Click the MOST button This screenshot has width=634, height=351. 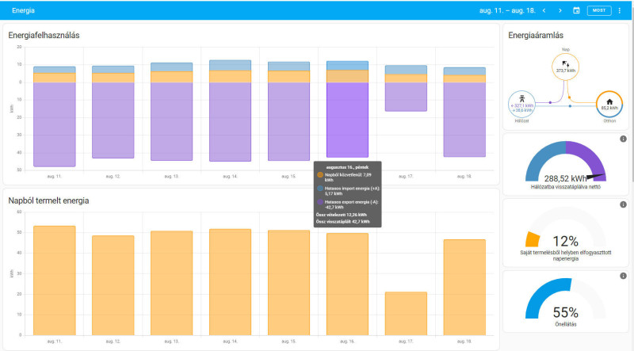599,10
